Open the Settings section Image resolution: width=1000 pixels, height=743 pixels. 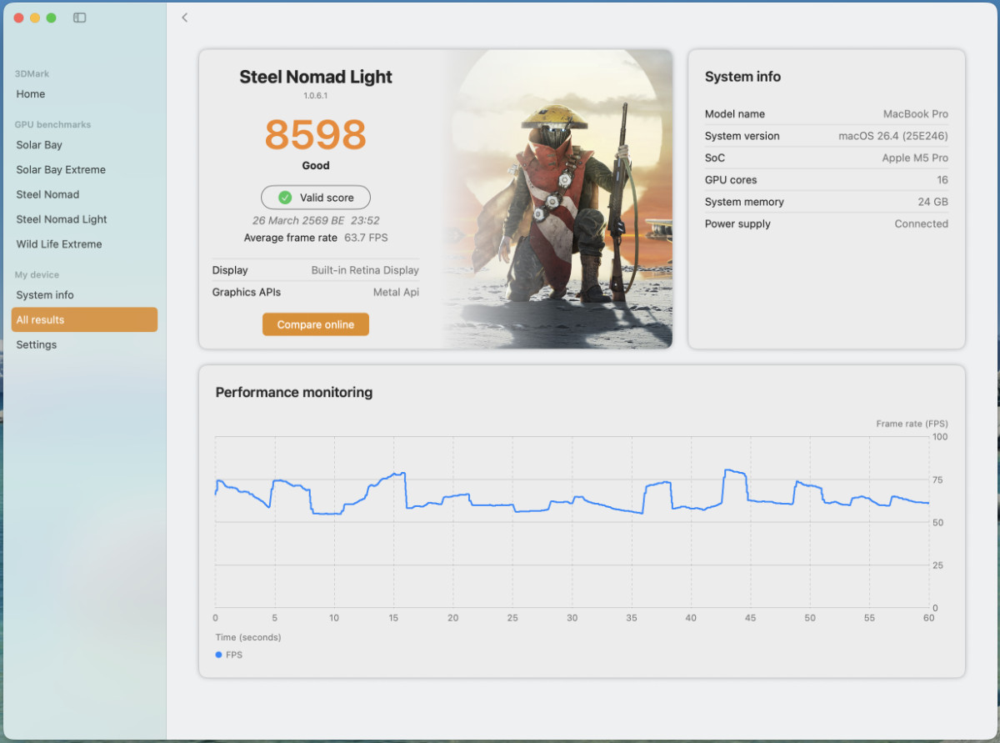tap(36, 344)
